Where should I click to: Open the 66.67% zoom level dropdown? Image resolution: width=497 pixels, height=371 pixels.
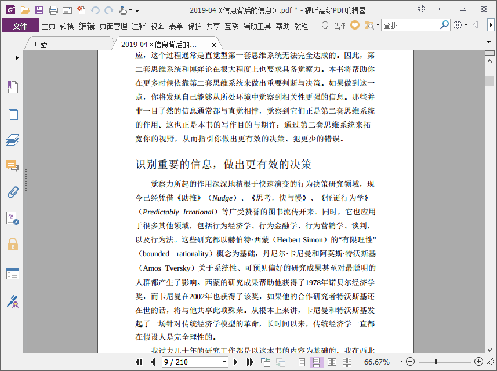(x=401, y=362)
